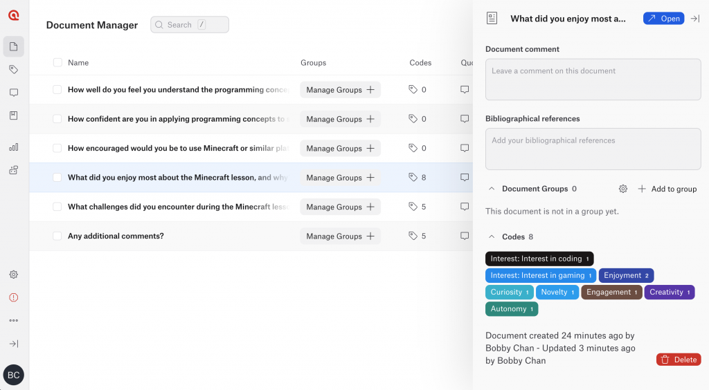This screenshot has width=709, height=390.
Task: Check the 'Any additional comments?' document checkbox
Action: click(57, 236)
